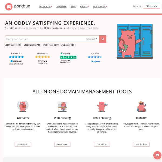The width and height of the screenshot is (162, 162).
Task: Expand the ABOUT menu
Action: pyautogui.click(x=85, y=6)
